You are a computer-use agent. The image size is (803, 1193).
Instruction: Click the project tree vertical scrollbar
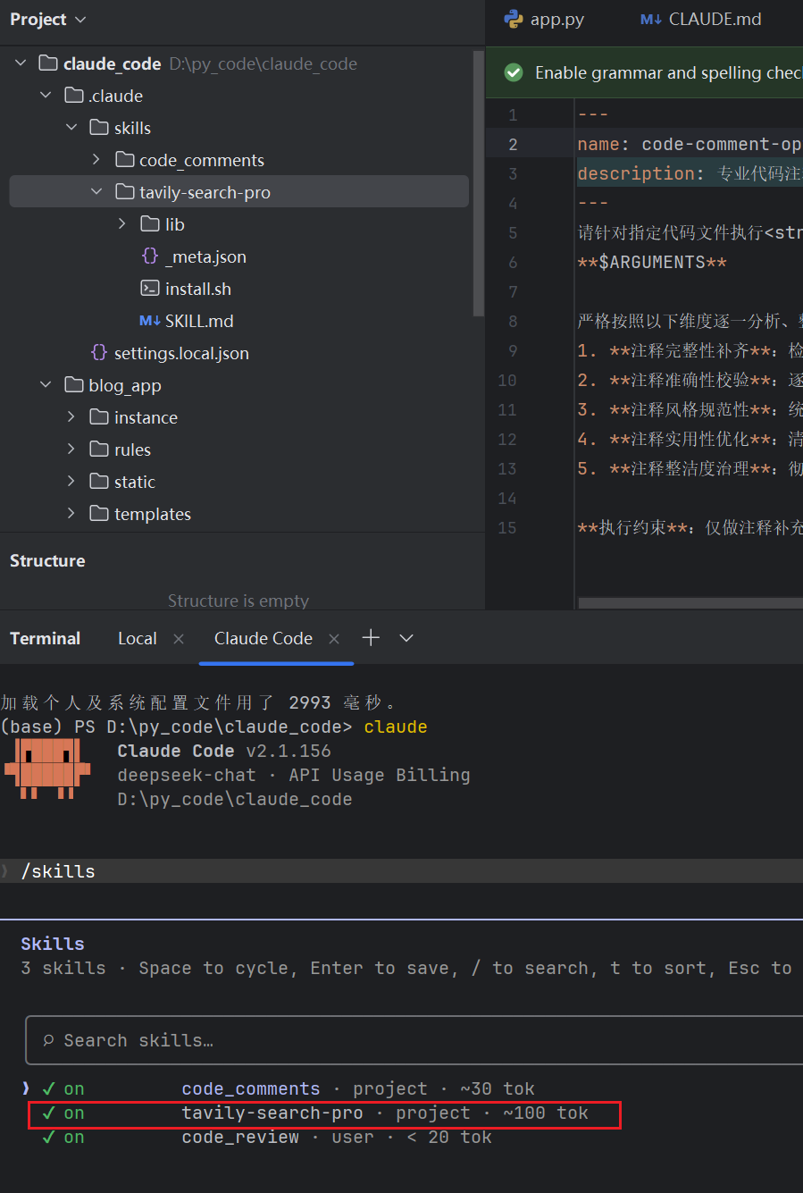click(x=479, y=183)
